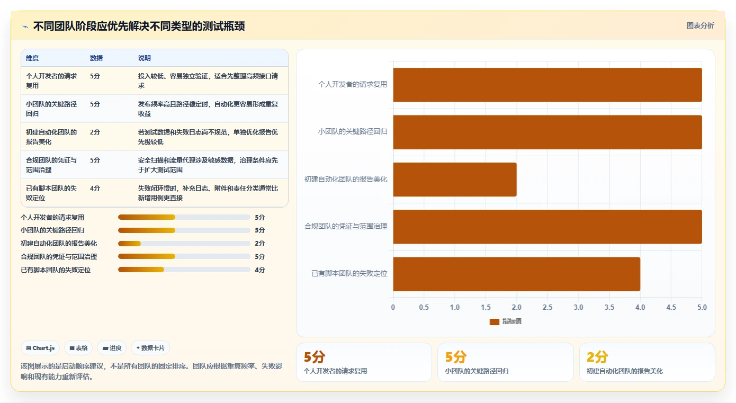Click the 维度 column header

click(32, 58)
